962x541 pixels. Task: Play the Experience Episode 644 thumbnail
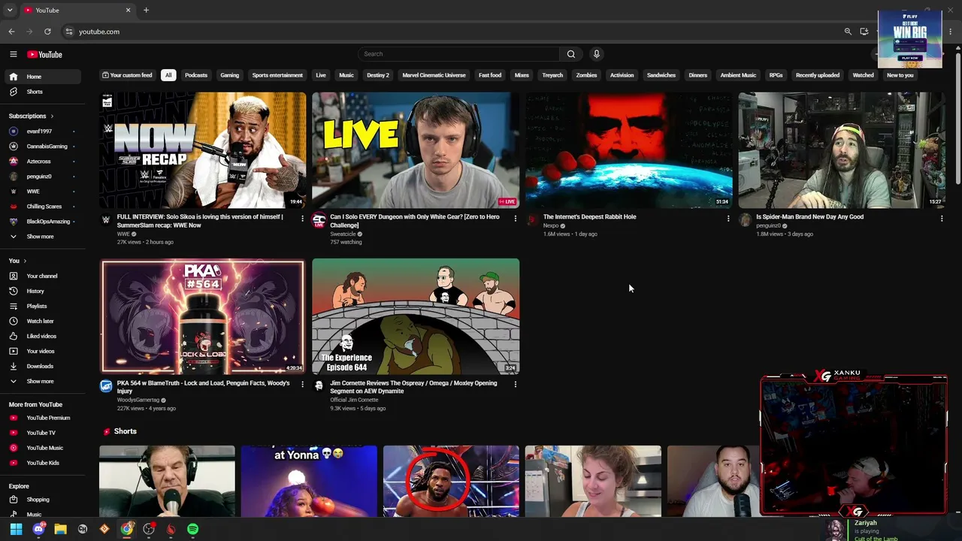(x=416, y=316)
